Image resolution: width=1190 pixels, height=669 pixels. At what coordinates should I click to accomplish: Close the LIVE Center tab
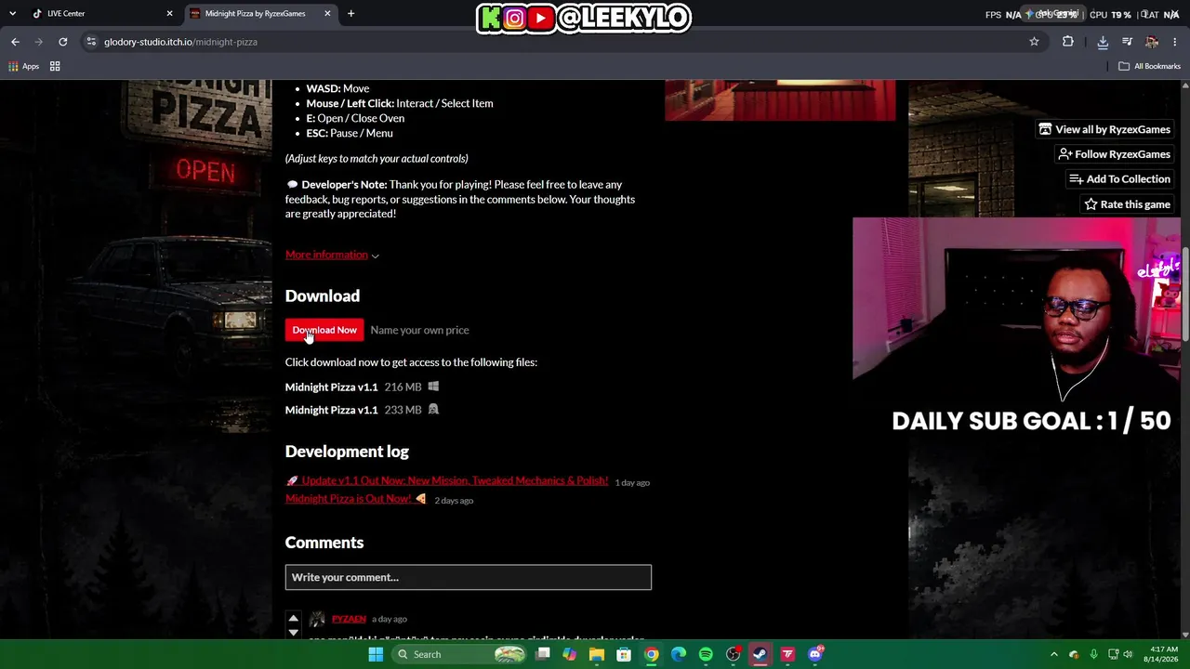(x=169, y=14)
